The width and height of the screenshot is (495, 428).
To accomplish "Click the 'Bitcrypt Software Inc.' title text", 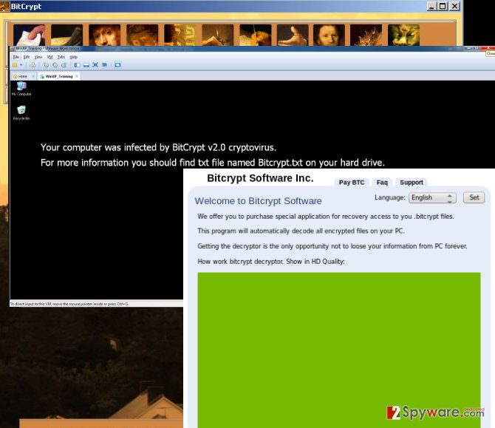I will tap(260, 178).
